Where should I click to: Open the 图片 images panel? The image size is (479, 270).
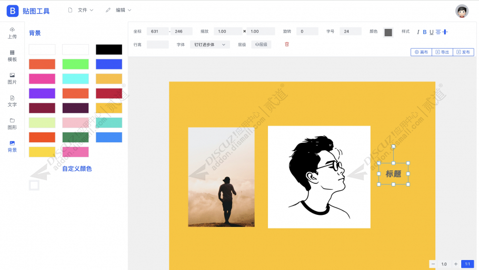tap(12, 79)
